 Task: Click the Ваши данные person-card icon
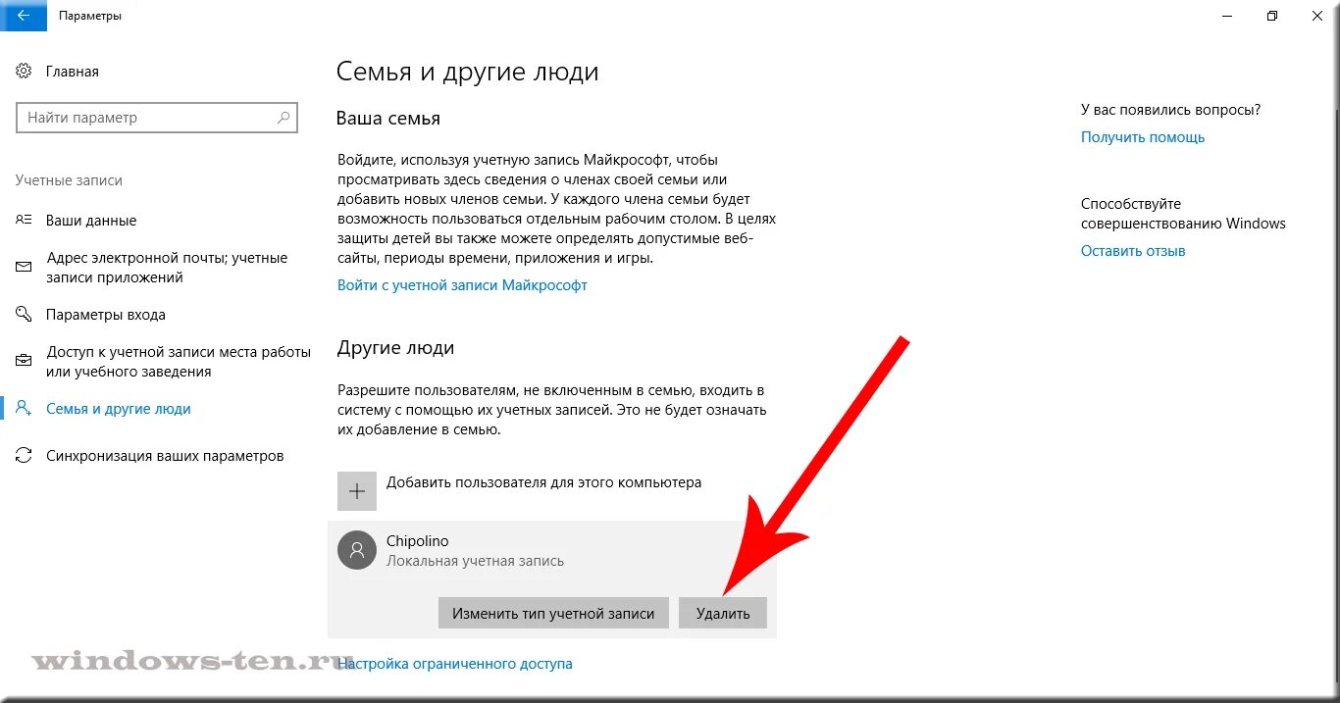(24, 221)
